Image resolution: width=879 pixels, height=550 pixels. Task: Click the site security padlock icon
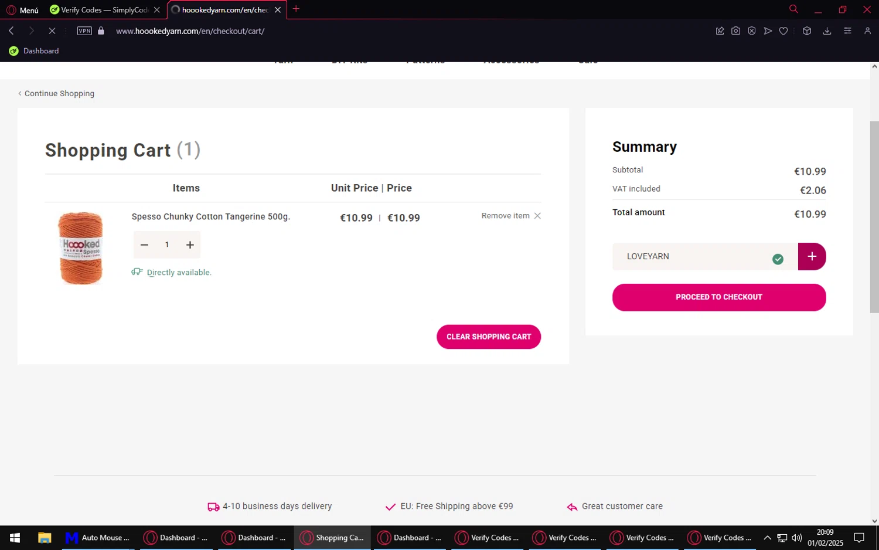point(101,30)
